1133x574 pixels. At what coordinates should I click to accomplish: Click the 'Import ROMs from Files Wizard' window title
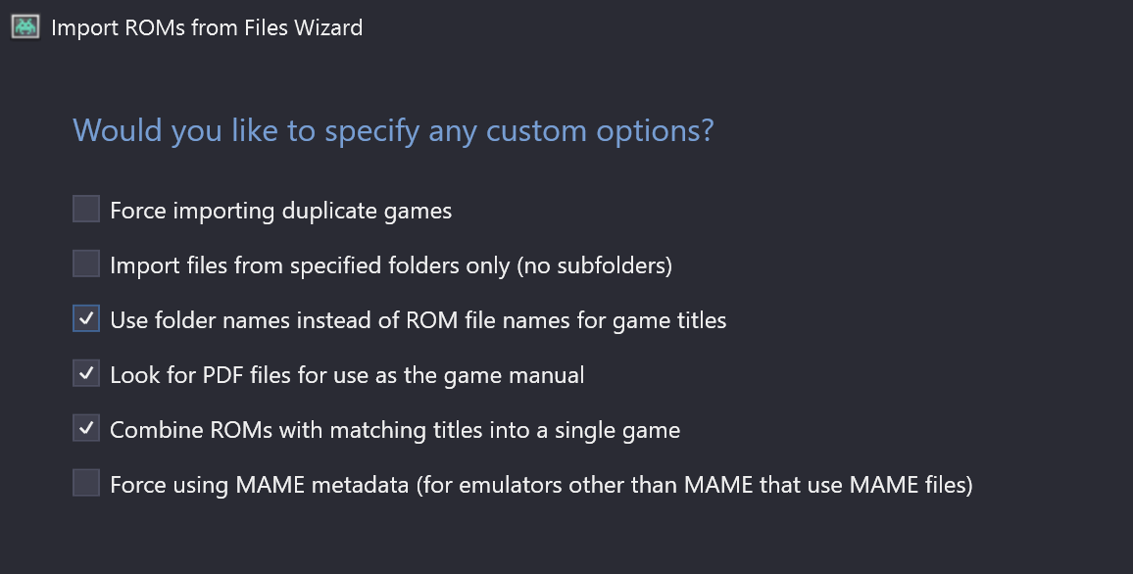click(207, 27)
